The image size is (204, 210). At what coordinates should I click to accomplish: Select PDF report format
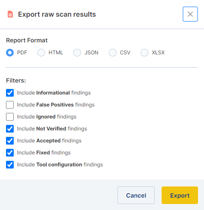tap(10, 53)
